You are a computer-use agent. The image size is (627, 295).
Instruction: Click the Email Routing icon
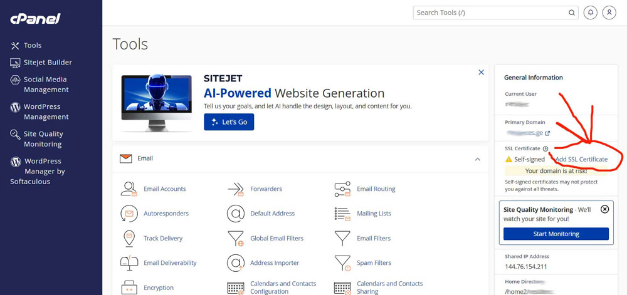342,189
